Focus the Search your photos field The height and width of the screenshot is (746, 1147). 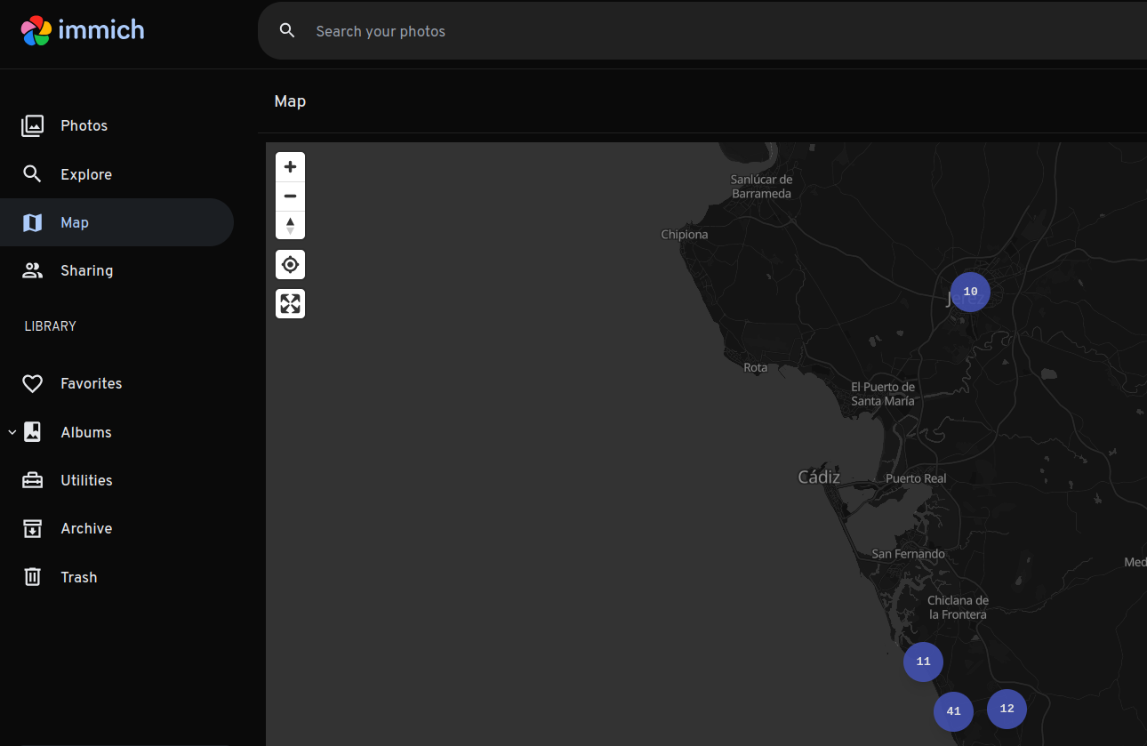622,31
